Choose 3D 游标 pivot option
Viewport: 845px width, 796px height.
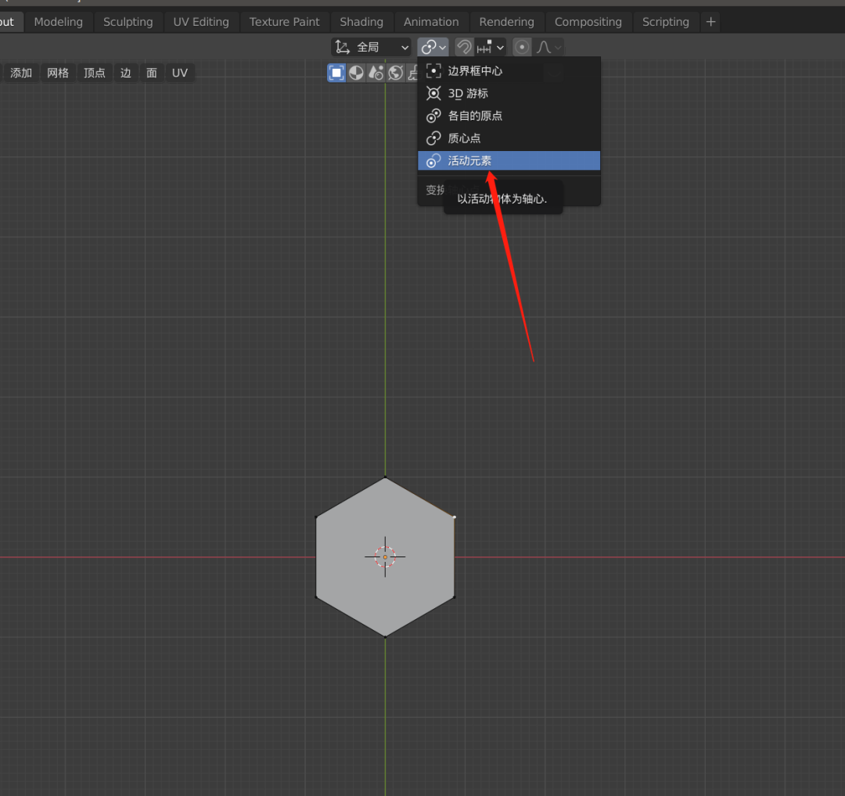pos(509,94)
